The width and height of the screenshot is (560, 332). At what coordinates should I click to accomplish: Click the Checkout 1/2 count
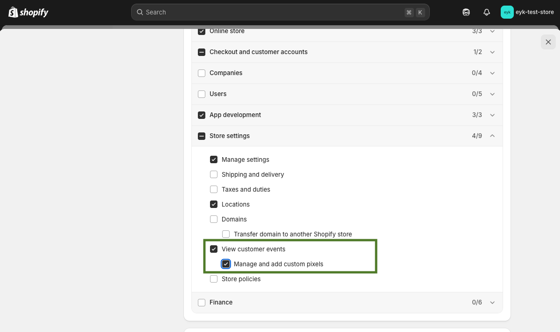pyautogui.click(x=477, y=52)
